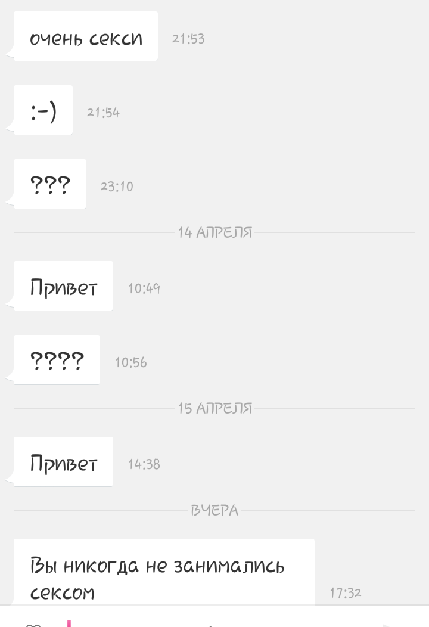Tap the "???" message bubble

coord(50,185)
